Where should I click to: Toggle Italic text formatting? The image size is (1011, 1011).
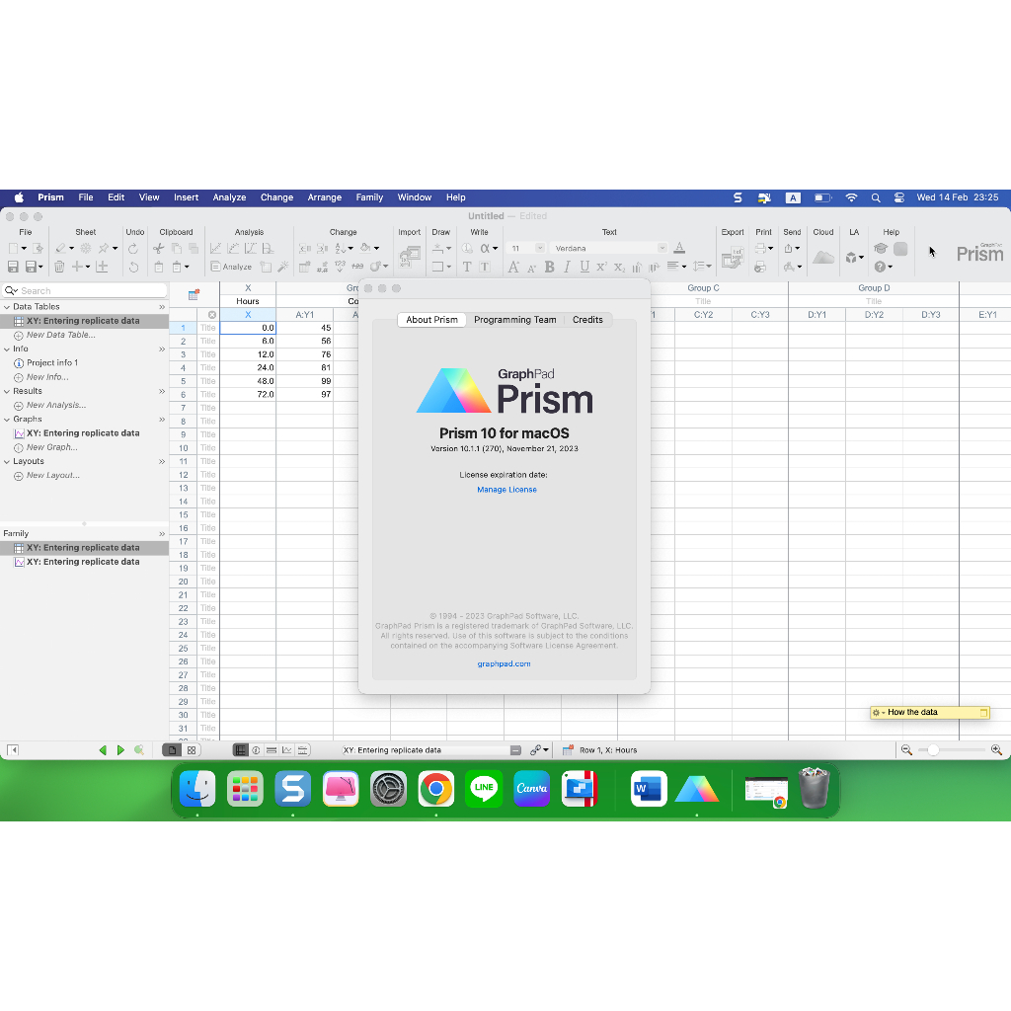pos(567,267)
